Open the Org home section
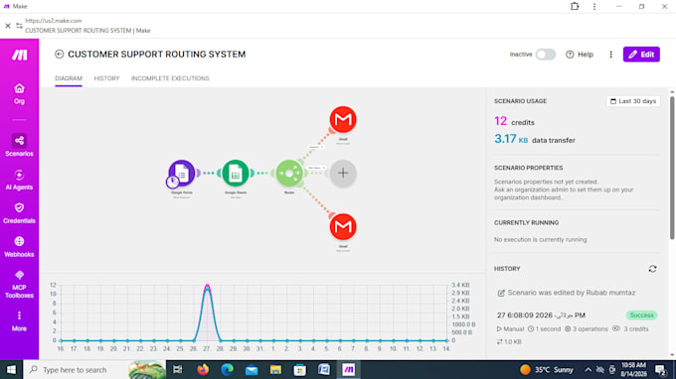676x379 pixels. tap(19, 94)
